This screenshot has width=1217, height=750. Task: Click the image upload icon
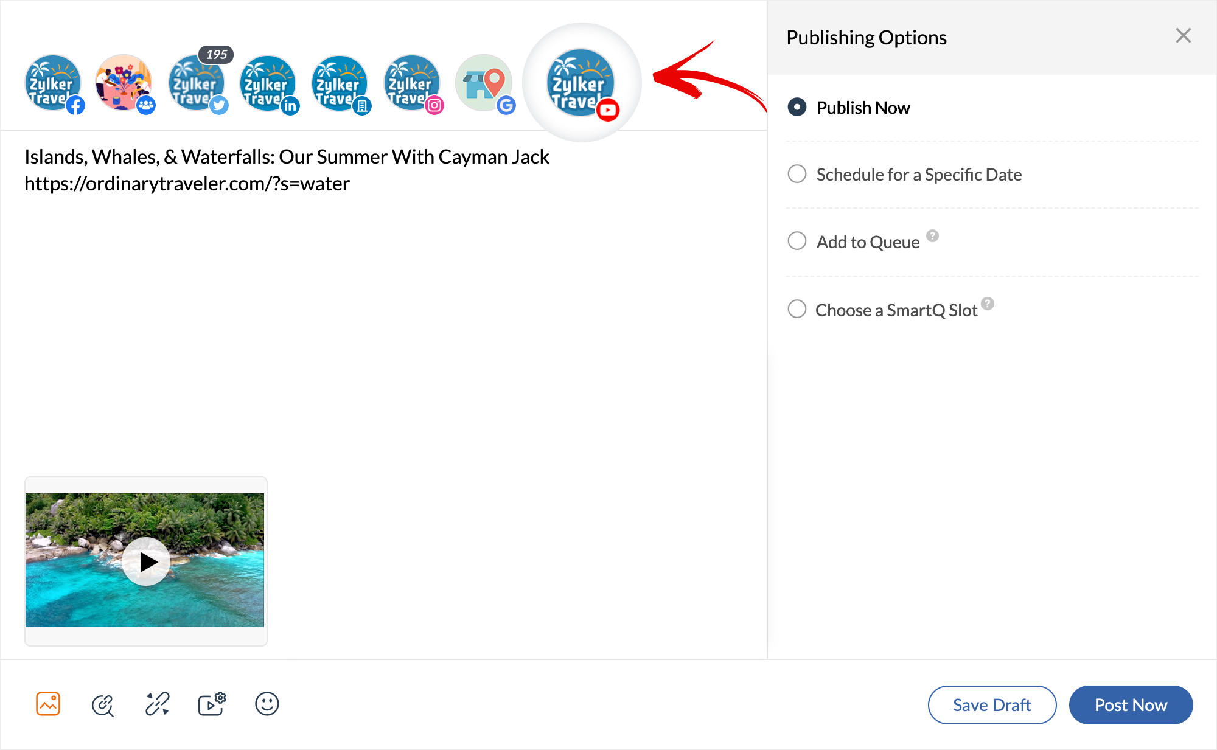48,705
